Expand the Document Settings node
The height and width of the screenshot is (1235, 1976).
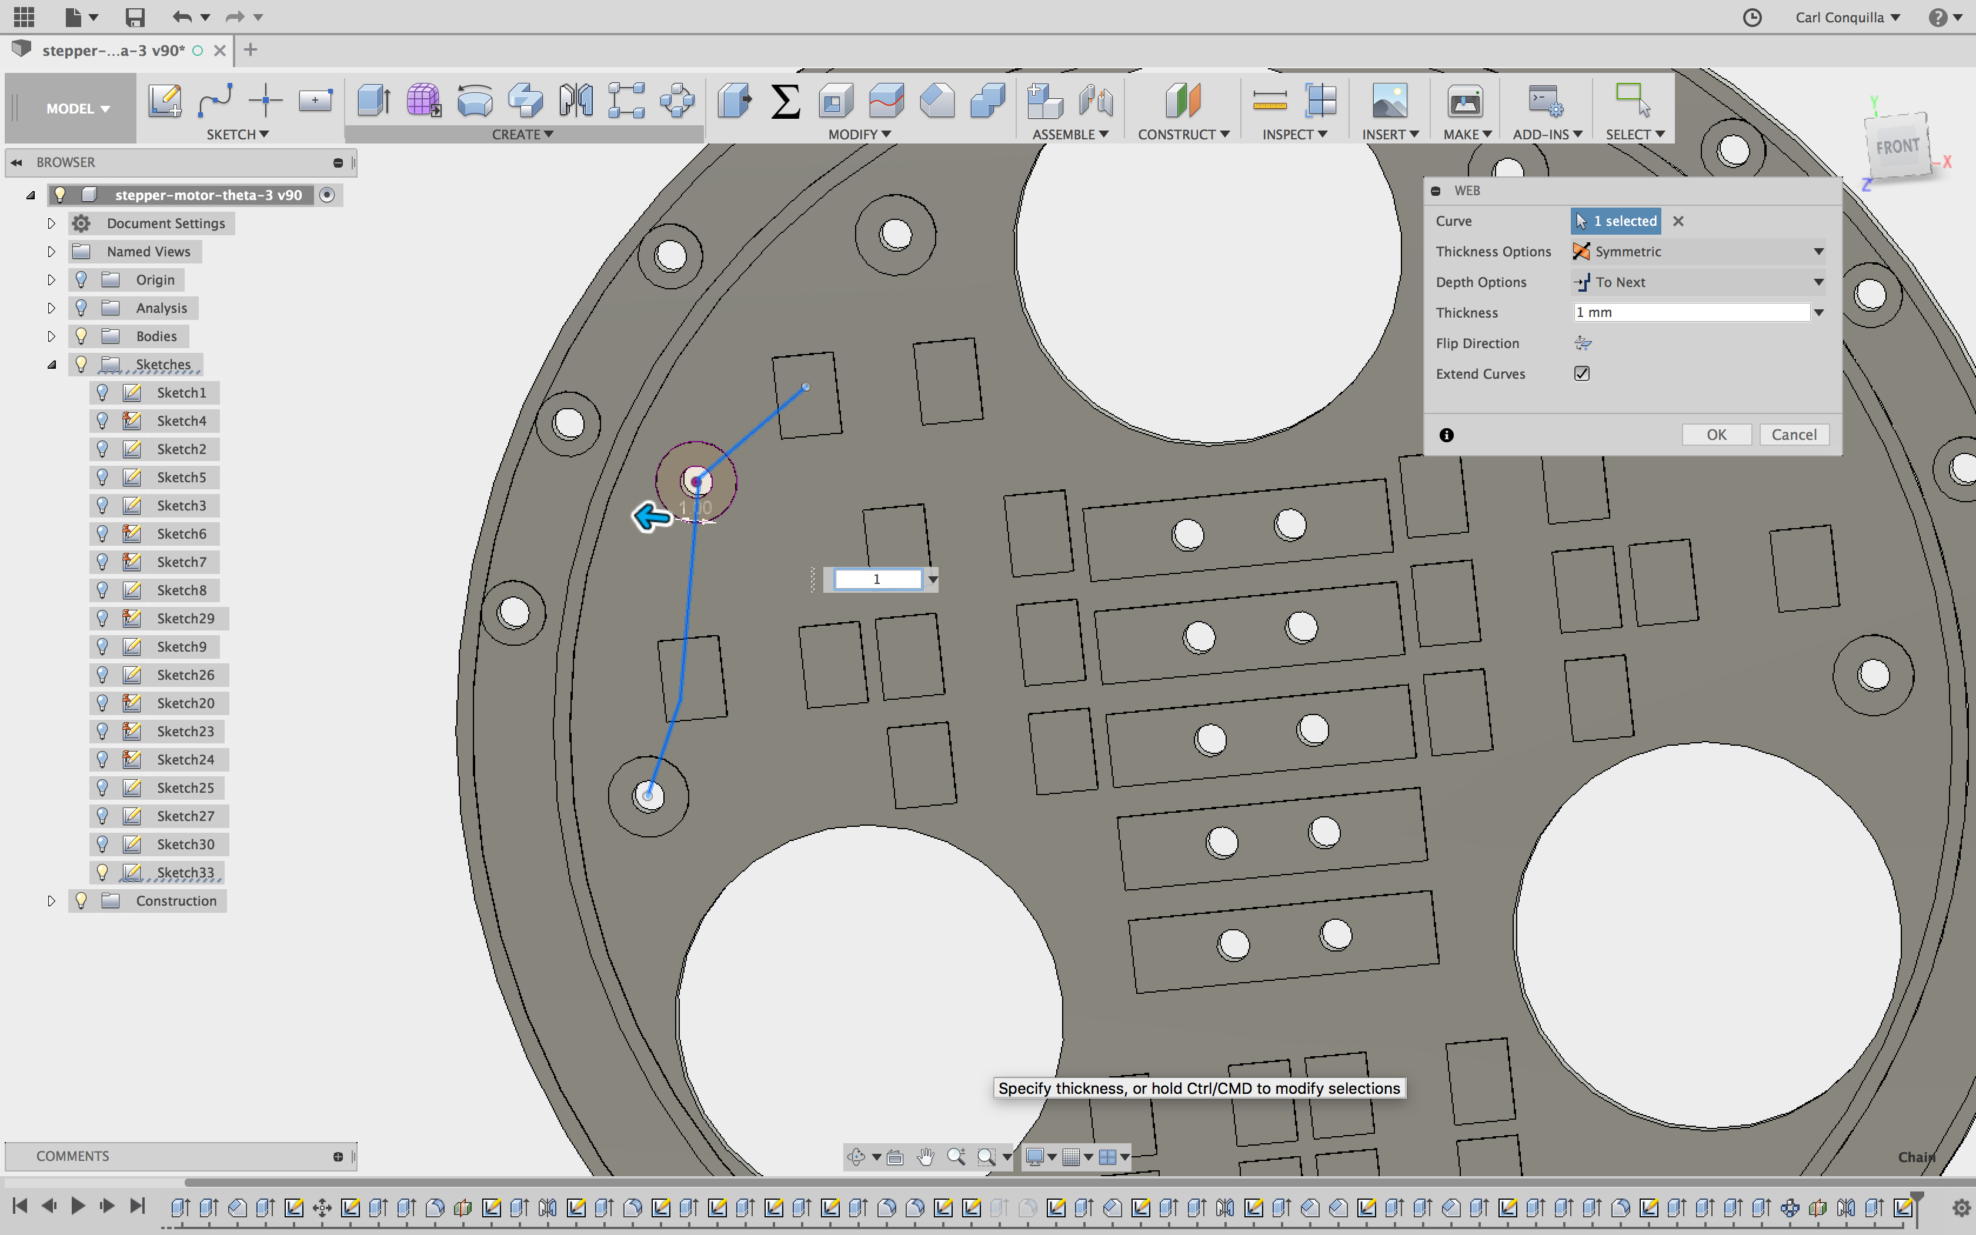click(x=51, y=224)
